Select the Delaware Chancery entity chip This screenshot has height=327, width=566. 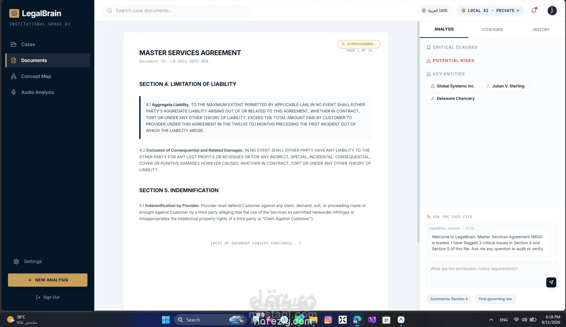point(453,98)
